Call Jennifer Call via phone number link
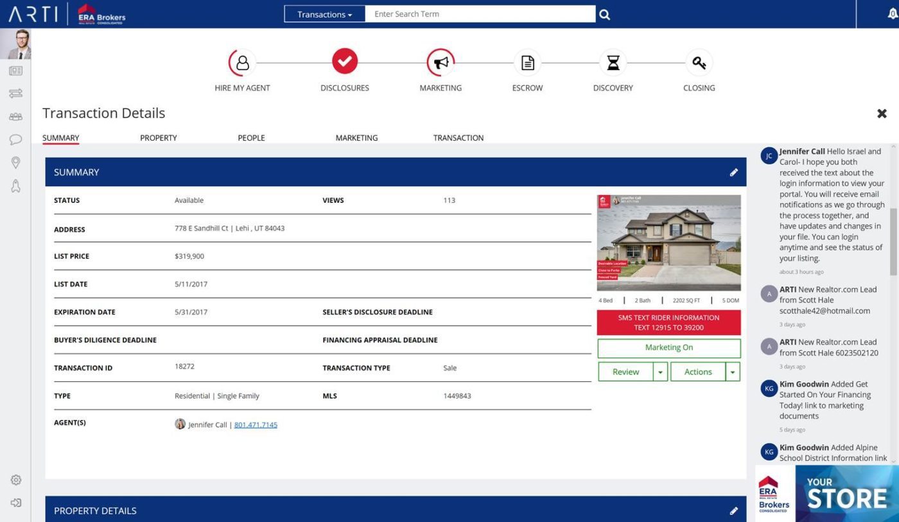The height and width of the screenshot is (522, 899). (x=256, y=424)
